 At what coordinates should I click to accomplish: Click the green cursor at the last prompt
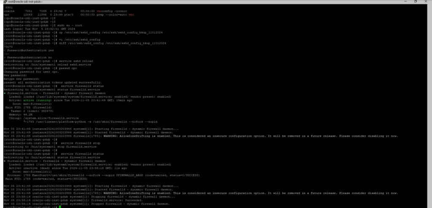pyautogui.click(x=60, y=207)
